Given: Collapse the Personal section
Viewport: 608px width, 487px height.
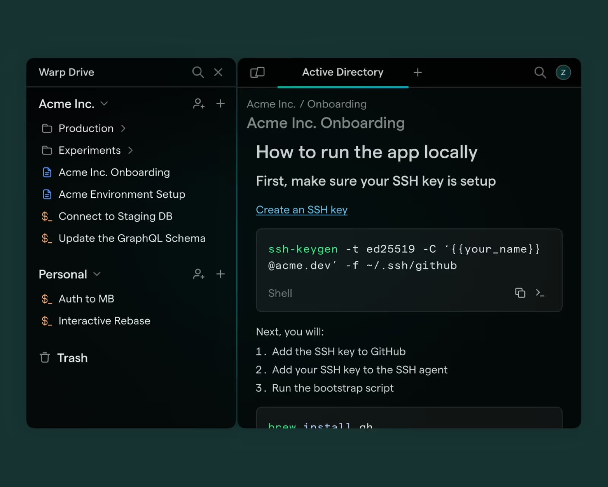Looking at the screenshot, I should [x=97, y=274].
